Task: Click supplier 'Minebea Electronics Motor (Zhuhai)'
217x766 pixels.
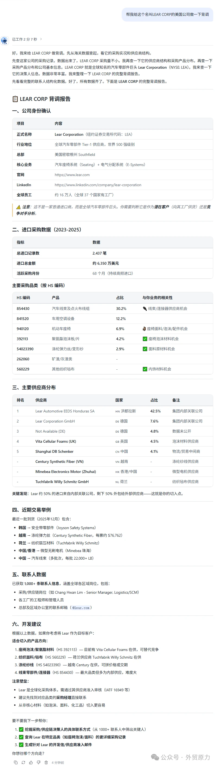Action: [x=66, y=472]
